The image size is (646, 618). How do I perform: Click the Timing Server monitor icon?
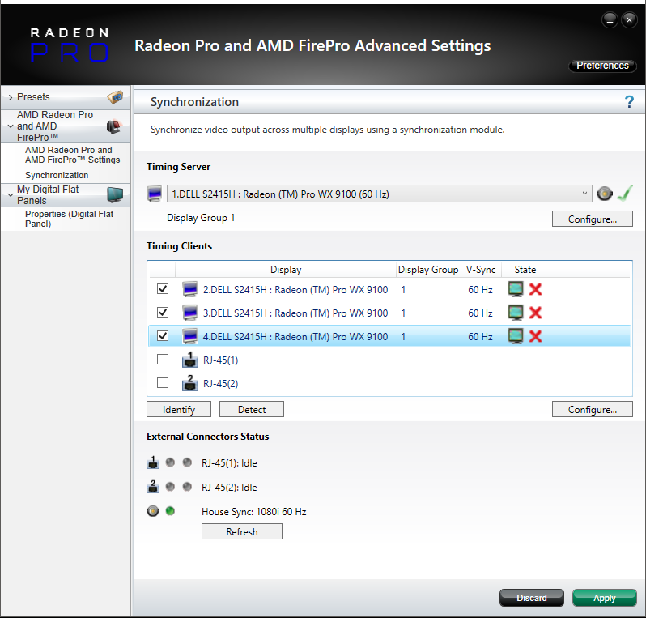coord(155,194)
